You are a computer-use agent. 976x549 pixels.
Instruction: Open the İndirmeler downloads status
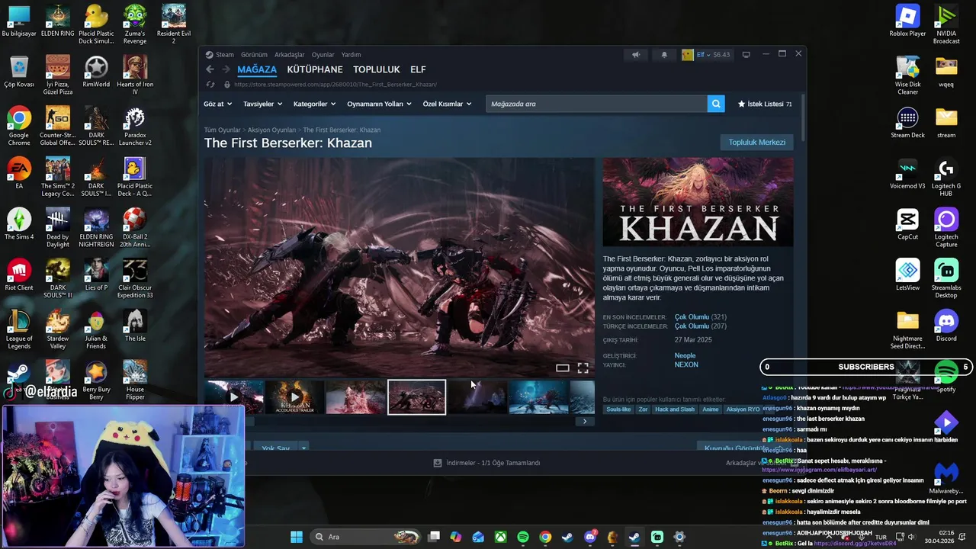click(486, 463)
